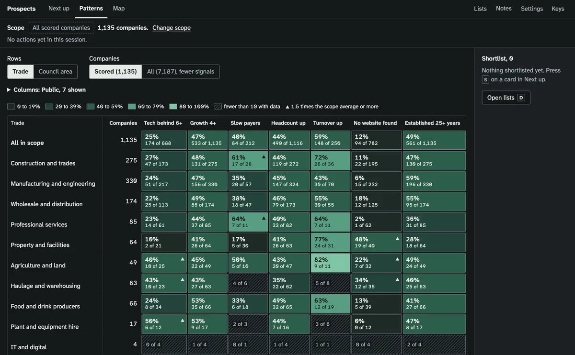Select the Construction and trades row

(43, 163)
